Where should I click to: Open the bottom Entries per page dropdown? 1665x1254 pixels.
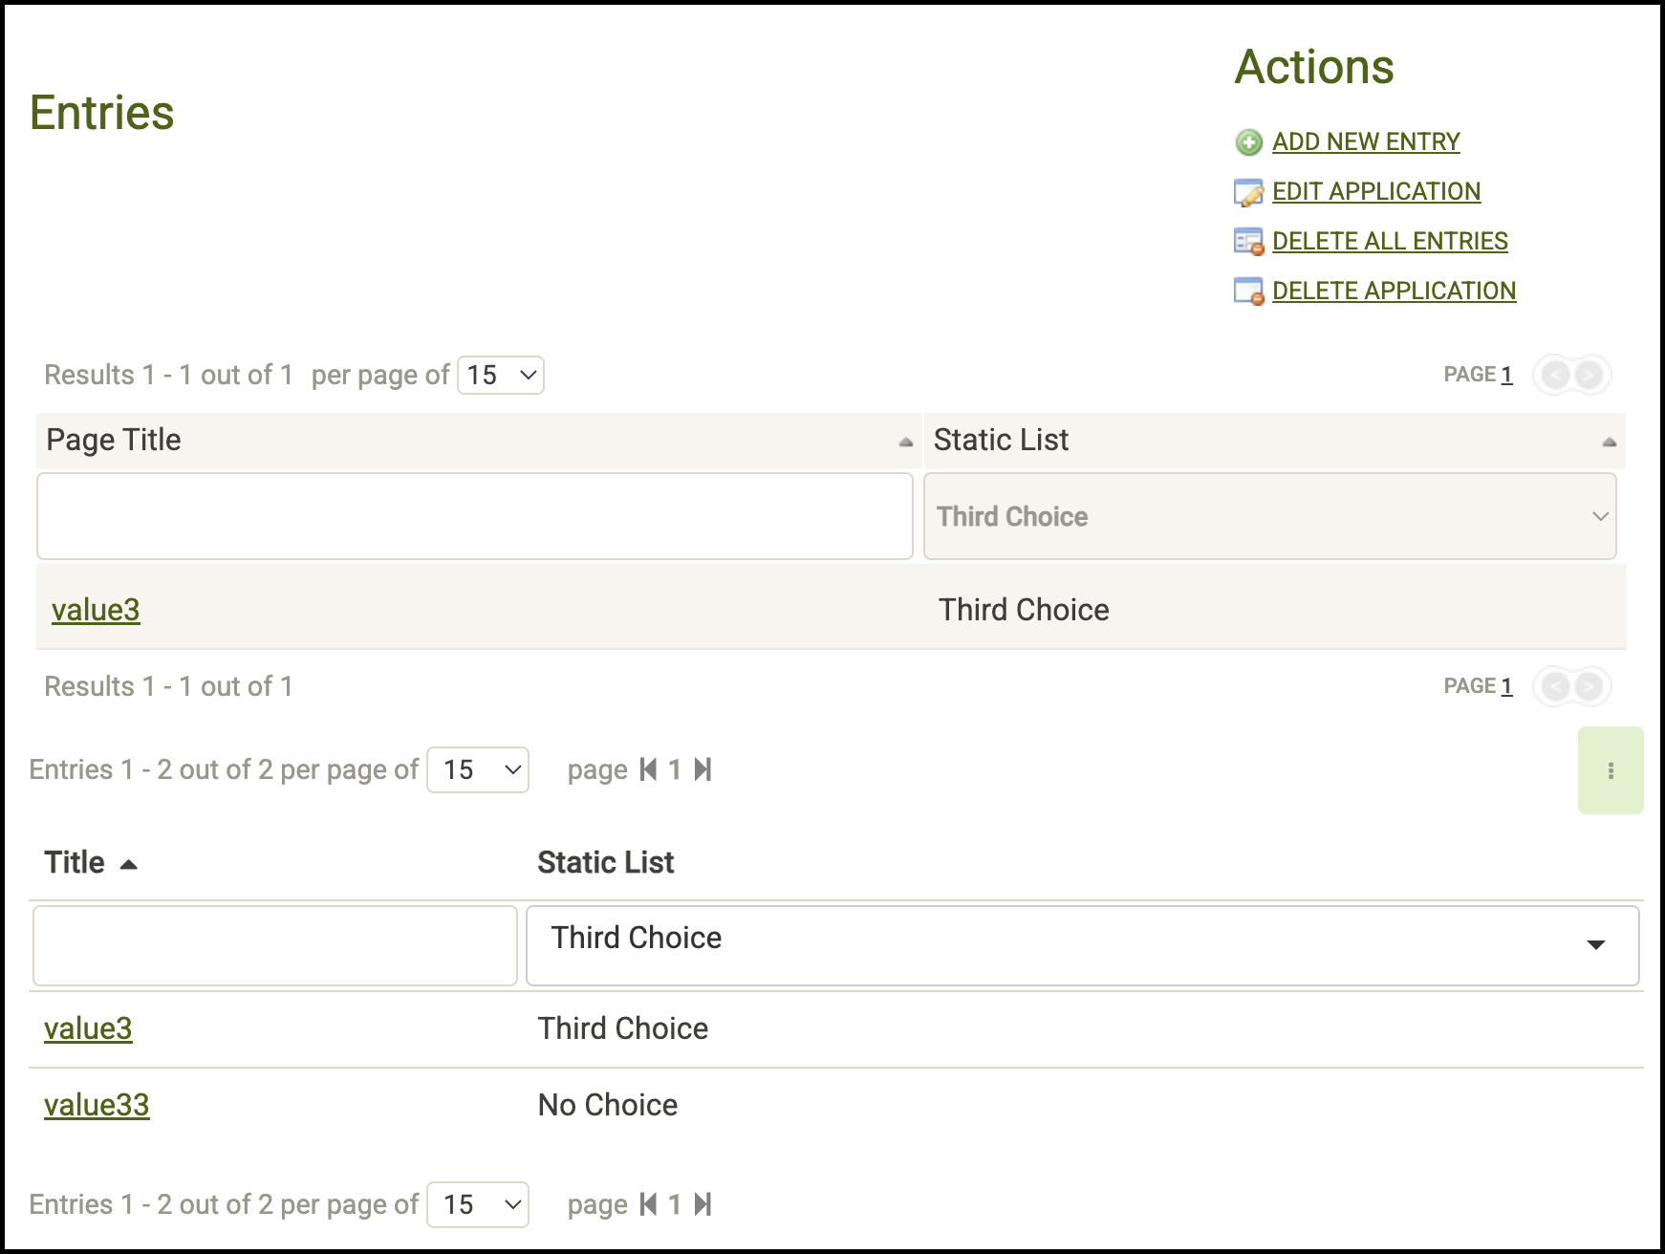coord(478,1204)
